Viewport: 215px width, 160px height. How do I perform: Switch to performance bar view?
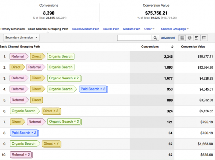(x=197, y=38)
